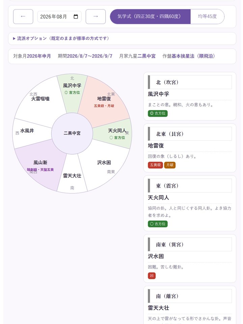The width and height of the screenshot is (243, 324).
Task: Click the center 二黒中宮 circle
Action: [72, 133]
